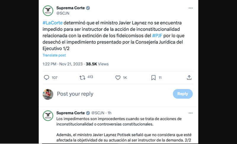Click the Suprema Corte avatar on the main post
Screen dimensions: 237x144
(x=48, y=10)
